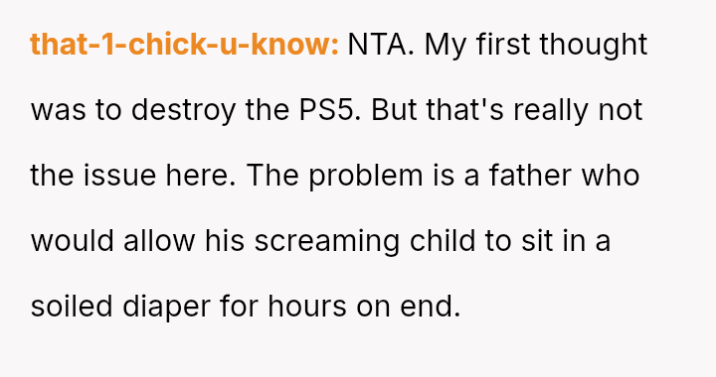Screen dimensions: 716x377
Task: Click the word here in the third line
Action: click(201, 176)
